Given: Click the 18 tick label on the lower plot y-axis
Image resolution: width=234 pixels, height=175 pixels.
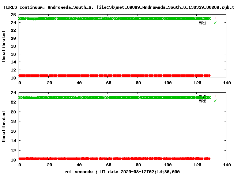Looking at the screenshot, I should tap(13, 121).
